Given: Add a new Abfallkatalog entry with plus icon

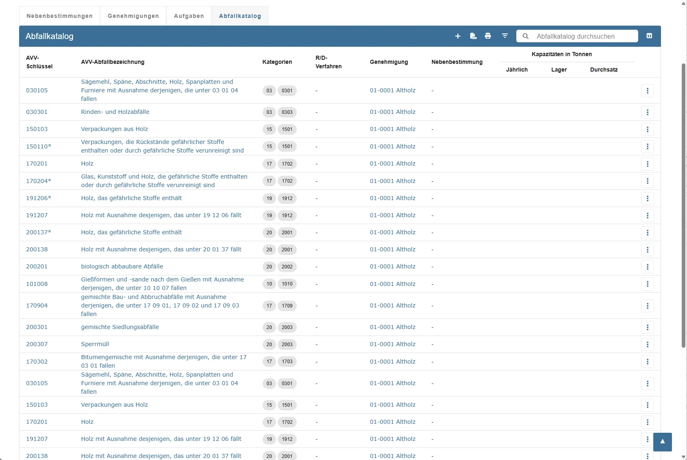Looking at the screenshot, I should (458, 36).
